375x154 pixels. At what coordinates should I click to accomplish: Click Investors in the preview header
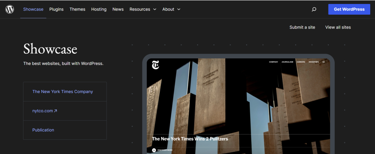pyautogui.click(x=313, y=62)
